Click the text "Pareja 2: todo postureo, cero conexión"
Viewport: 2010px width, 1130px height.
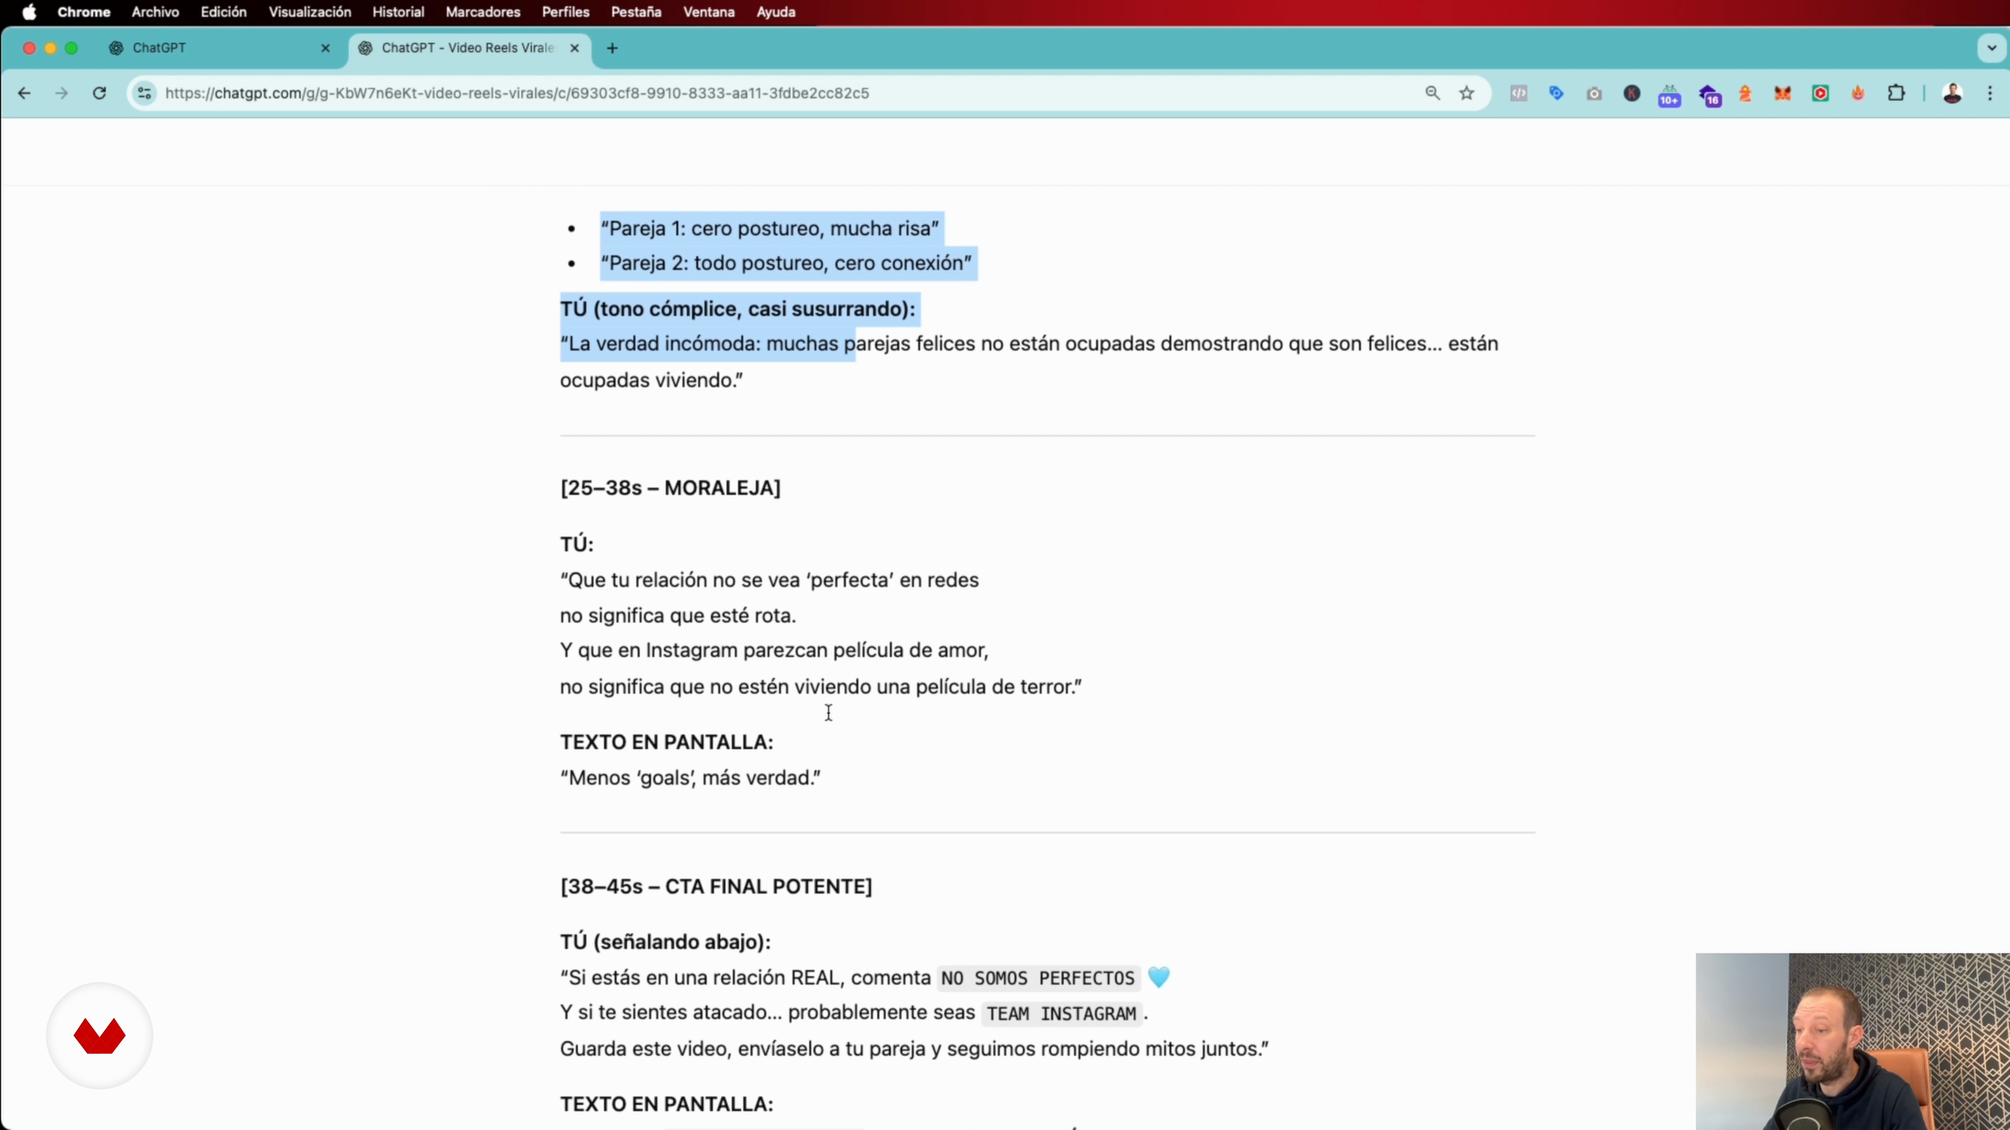click(x=787, y=263)
